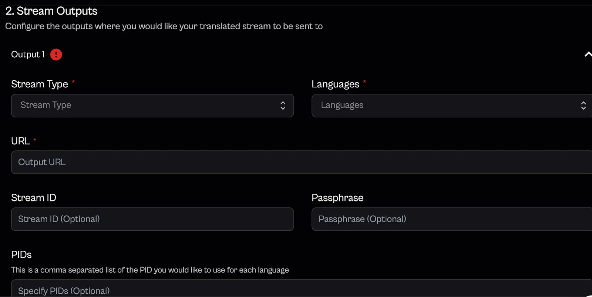Click the Languages up-down arrows icon
The height and width of the screenshot is (297, 592).
coord(583,106)
